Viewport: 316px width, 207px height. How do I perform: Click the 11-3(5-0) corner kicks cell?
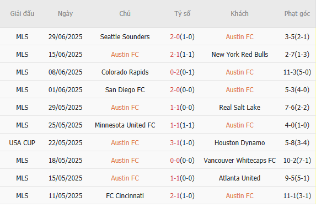point(297,72)
